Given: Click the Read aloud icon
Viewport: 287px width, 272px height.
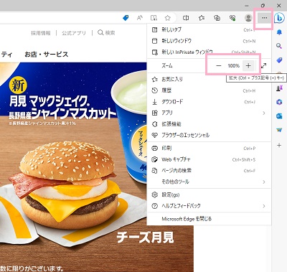Looking at the screenshot, I should click(x=140, y=18).
